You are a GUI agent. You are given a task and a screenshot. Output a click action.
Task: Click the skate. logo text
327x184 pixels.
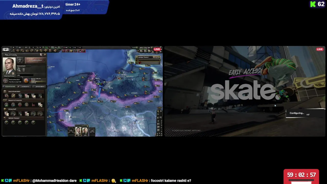[245, 90]
